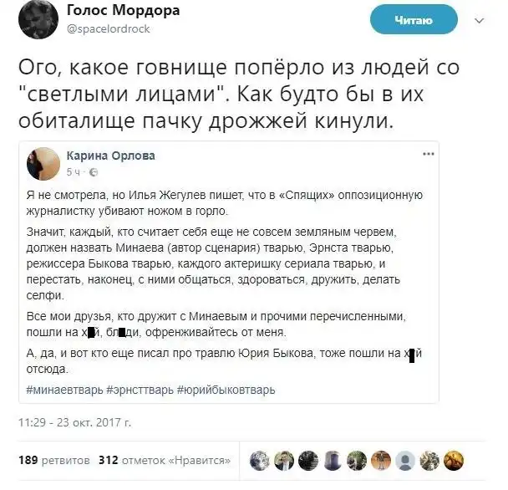Click the #минаевтварь hashtag

(x=65, y=390)
